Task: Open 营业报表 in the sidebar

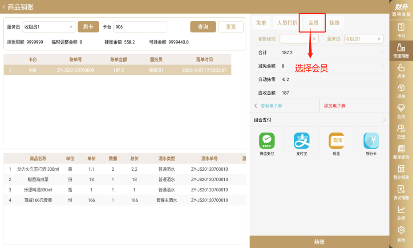Action: point(401,172)
